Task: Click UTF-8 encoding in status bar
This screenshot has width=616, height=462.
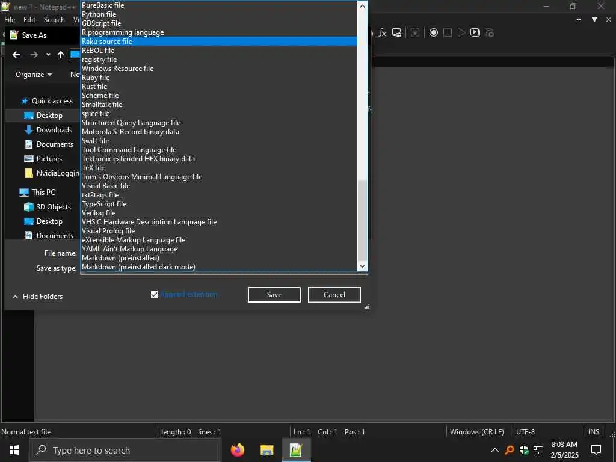Action: click(x=525, y=432)
